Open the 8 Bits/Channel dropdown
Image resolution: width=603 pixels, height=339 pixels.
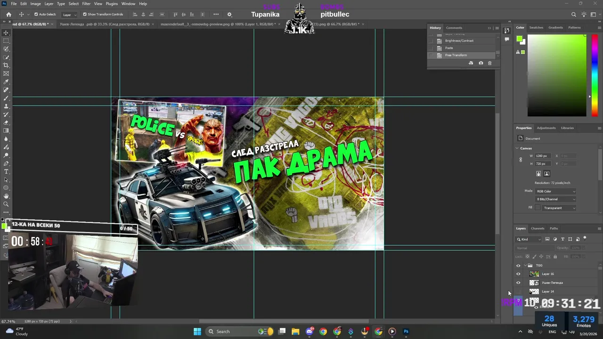(556, 199)
